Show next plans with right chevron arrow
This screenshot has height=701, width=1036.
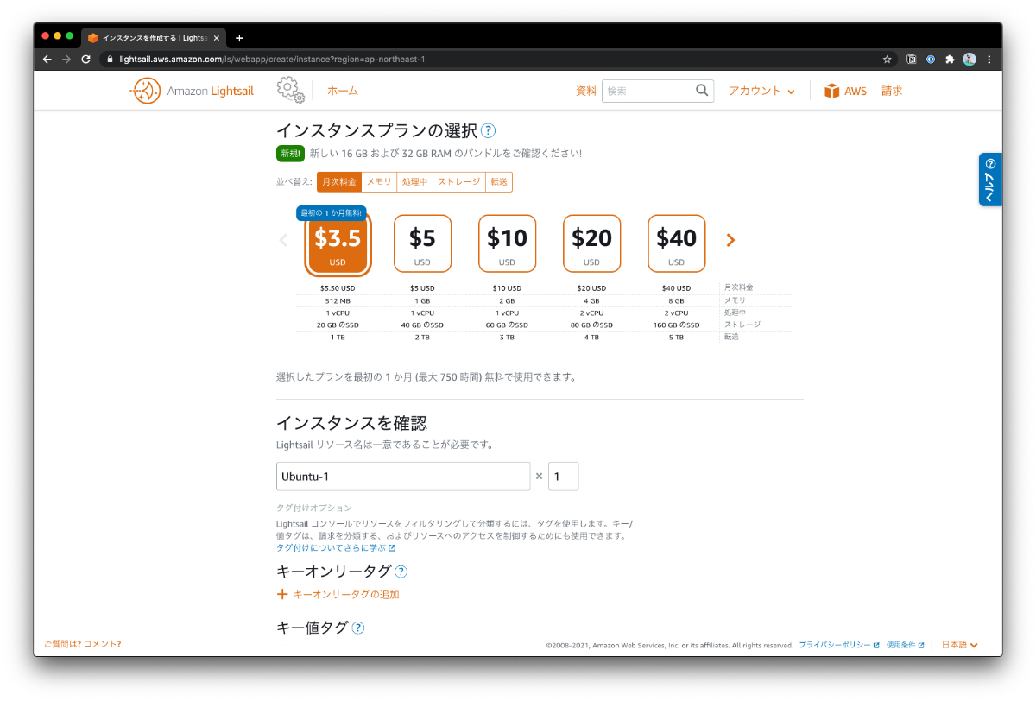730,240
